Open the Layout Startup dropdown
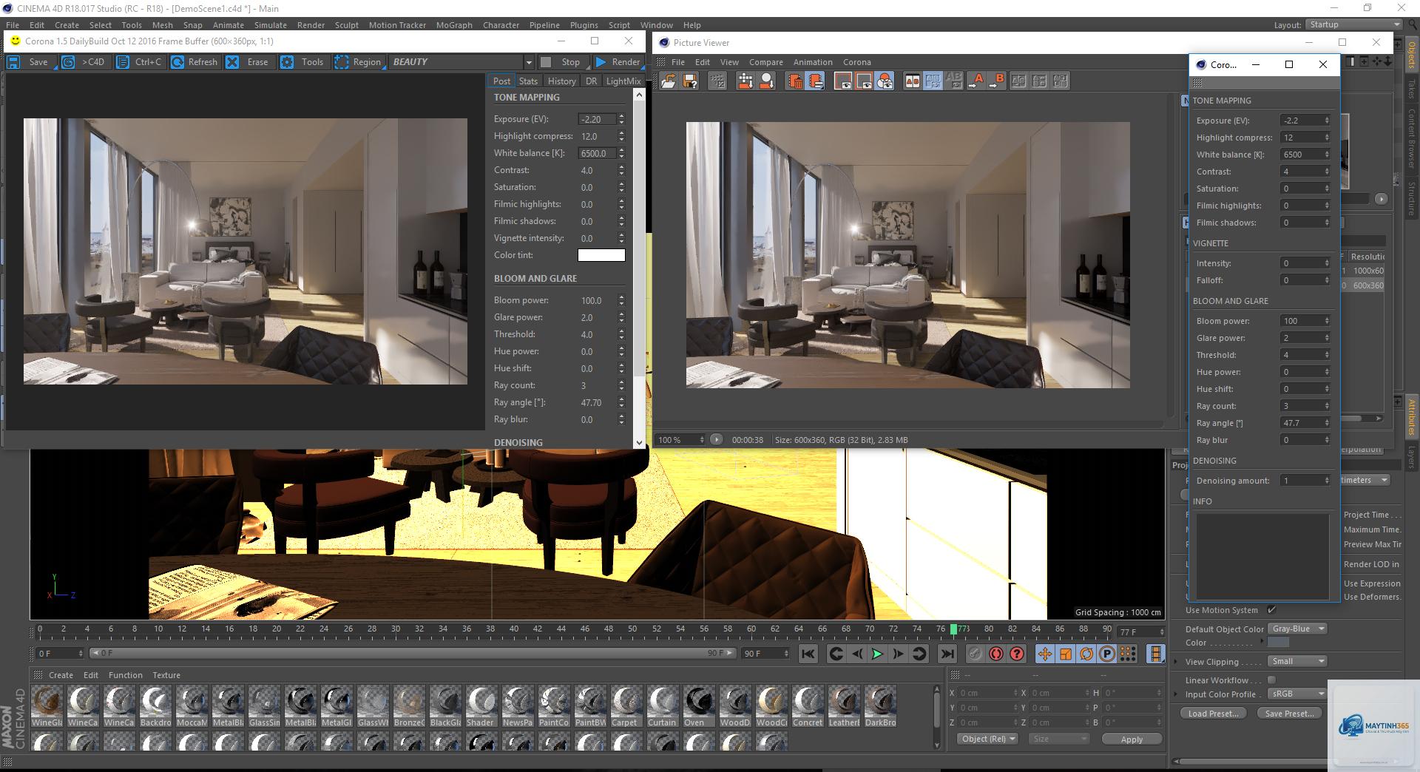 pos(1354,24)
